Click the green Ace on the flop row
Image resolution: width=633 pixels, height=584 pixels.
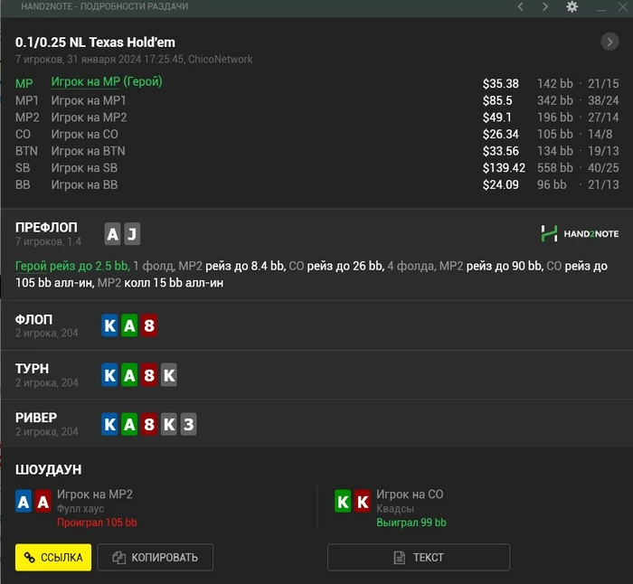click(x=129, y=325)
